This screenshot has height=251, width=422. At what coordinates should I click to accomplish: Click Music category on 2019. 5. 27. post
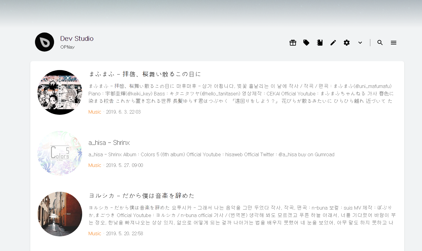[x=95, y=165]
